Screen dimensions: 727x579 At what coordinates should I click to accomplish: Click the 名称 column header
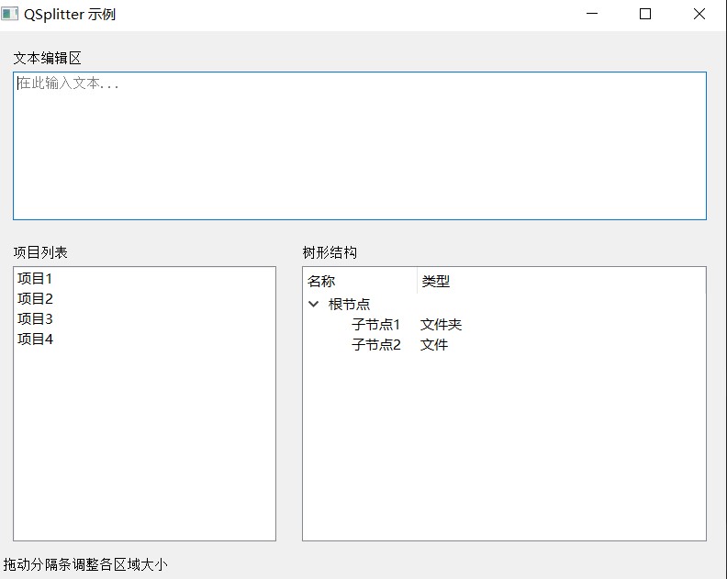point(322,282)
